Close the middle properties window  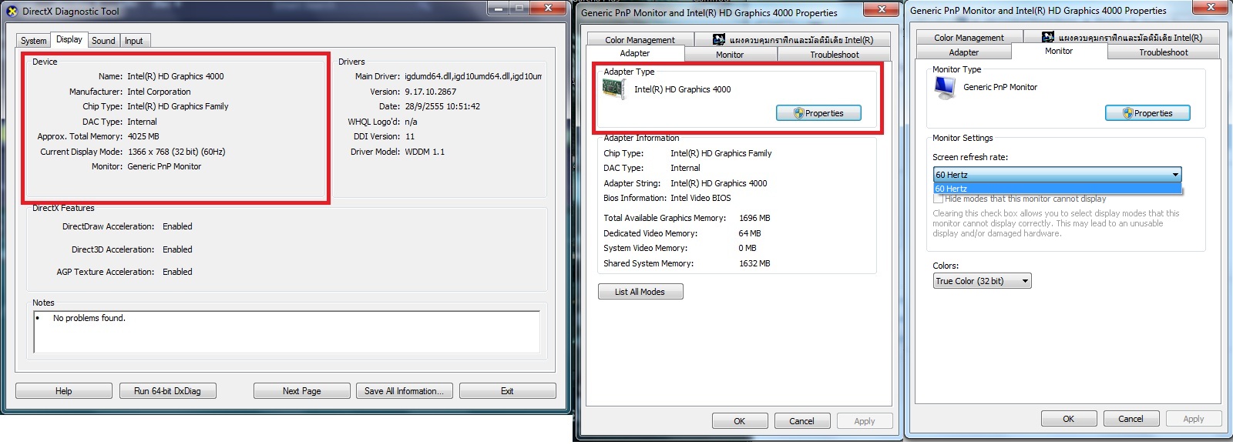coord(880,9)
